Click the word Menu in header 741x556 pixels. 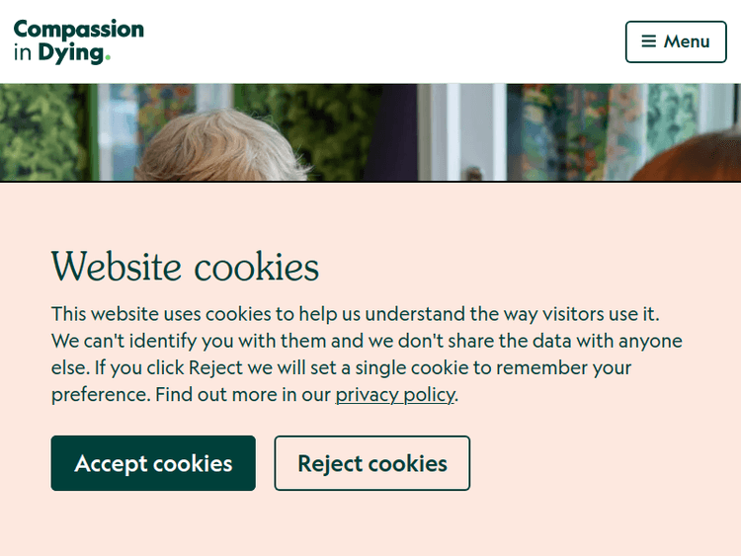687,41
